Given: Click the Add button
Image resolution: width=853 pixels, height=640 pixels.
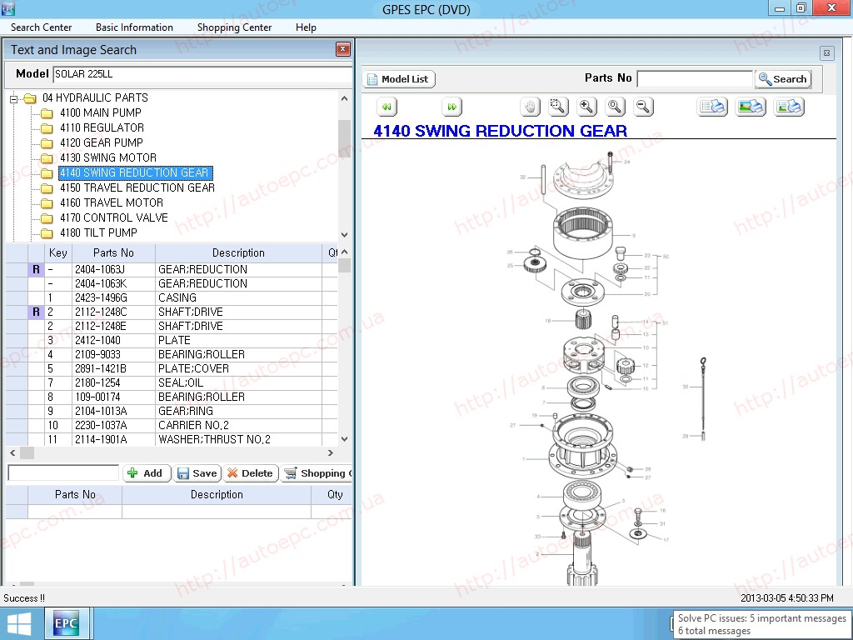Looking at the screenshot, I should click(147, 473).
